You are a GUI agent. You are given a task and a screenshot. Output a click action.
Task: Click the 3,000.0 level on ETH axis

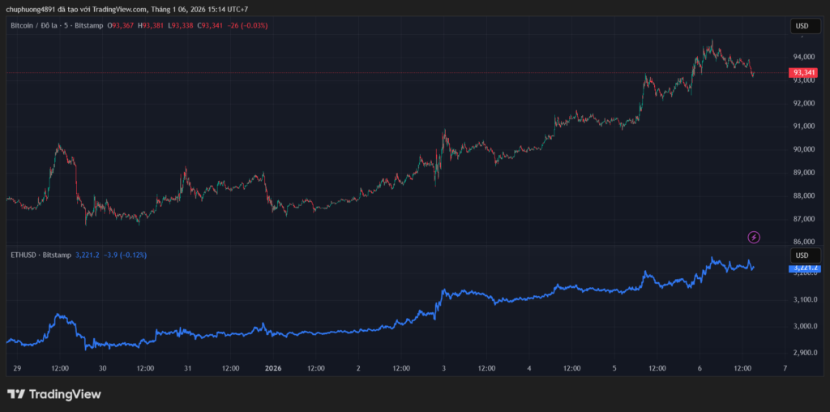[804, 326]
